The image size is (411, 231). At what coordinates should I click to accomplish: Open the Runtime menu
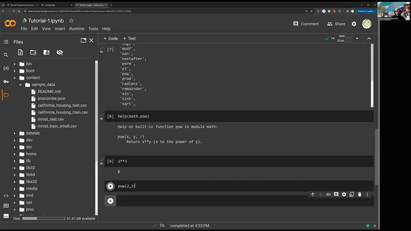pyautogui.click(x=76, y=29)
